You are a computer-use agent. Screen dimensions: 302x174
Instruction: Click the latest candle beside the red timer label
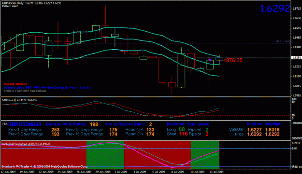point(219,59)
